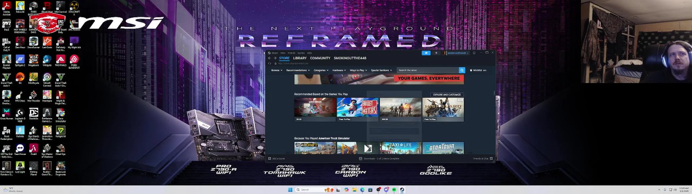The height and width of the screenshot is (194, 692).
Task: Select the Revo Uninstaller desktop icon
Action: click(x=61, y=115)
